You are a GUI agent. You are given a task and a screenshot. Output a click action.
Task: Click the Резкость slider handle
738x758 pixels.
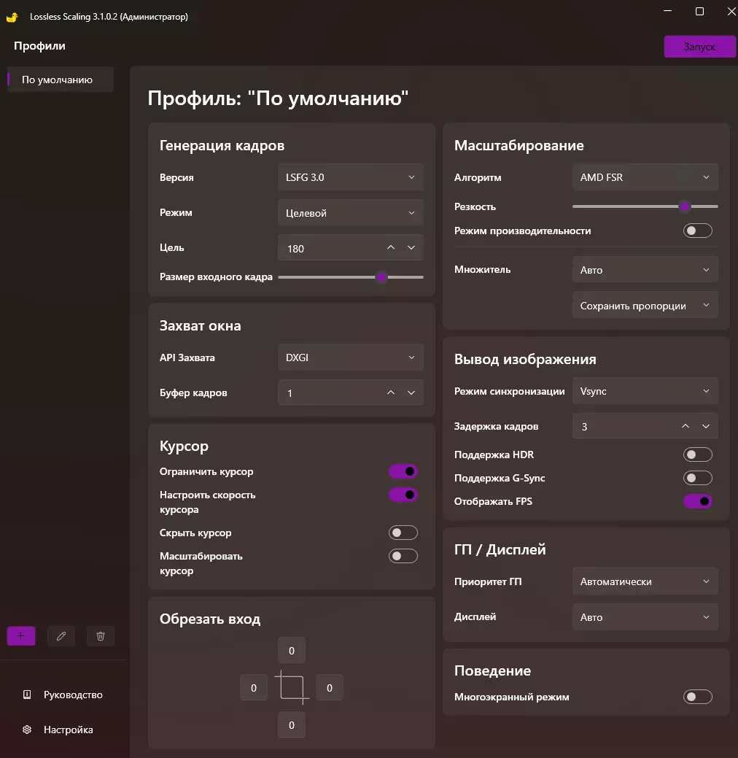(x=684, y=206)
